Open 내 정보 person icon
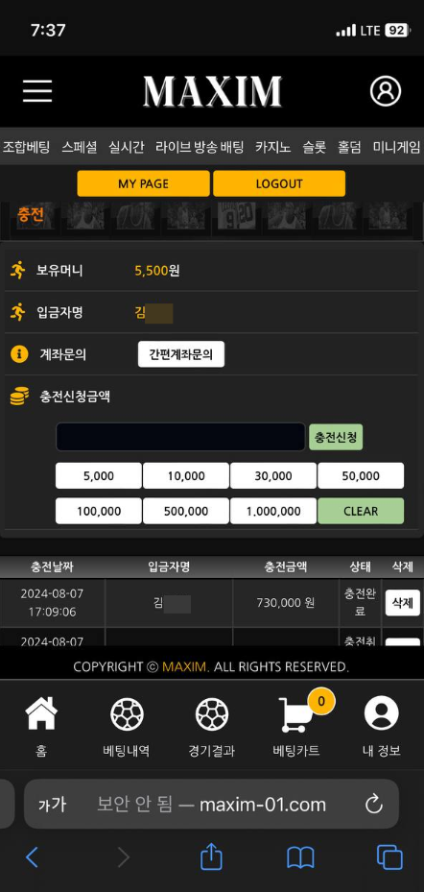The height and width of the screenshot is (892, 424). (382, 713)
